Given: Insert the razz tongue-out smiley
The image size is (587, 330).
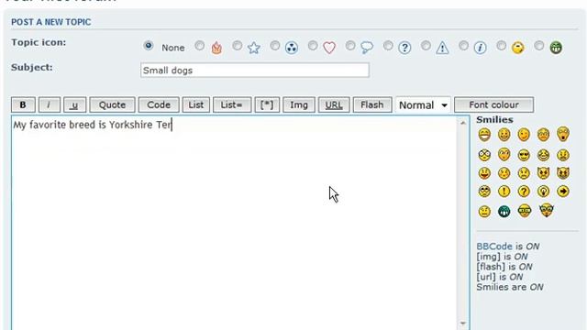Looking at the screenshot, I should 484,173.
